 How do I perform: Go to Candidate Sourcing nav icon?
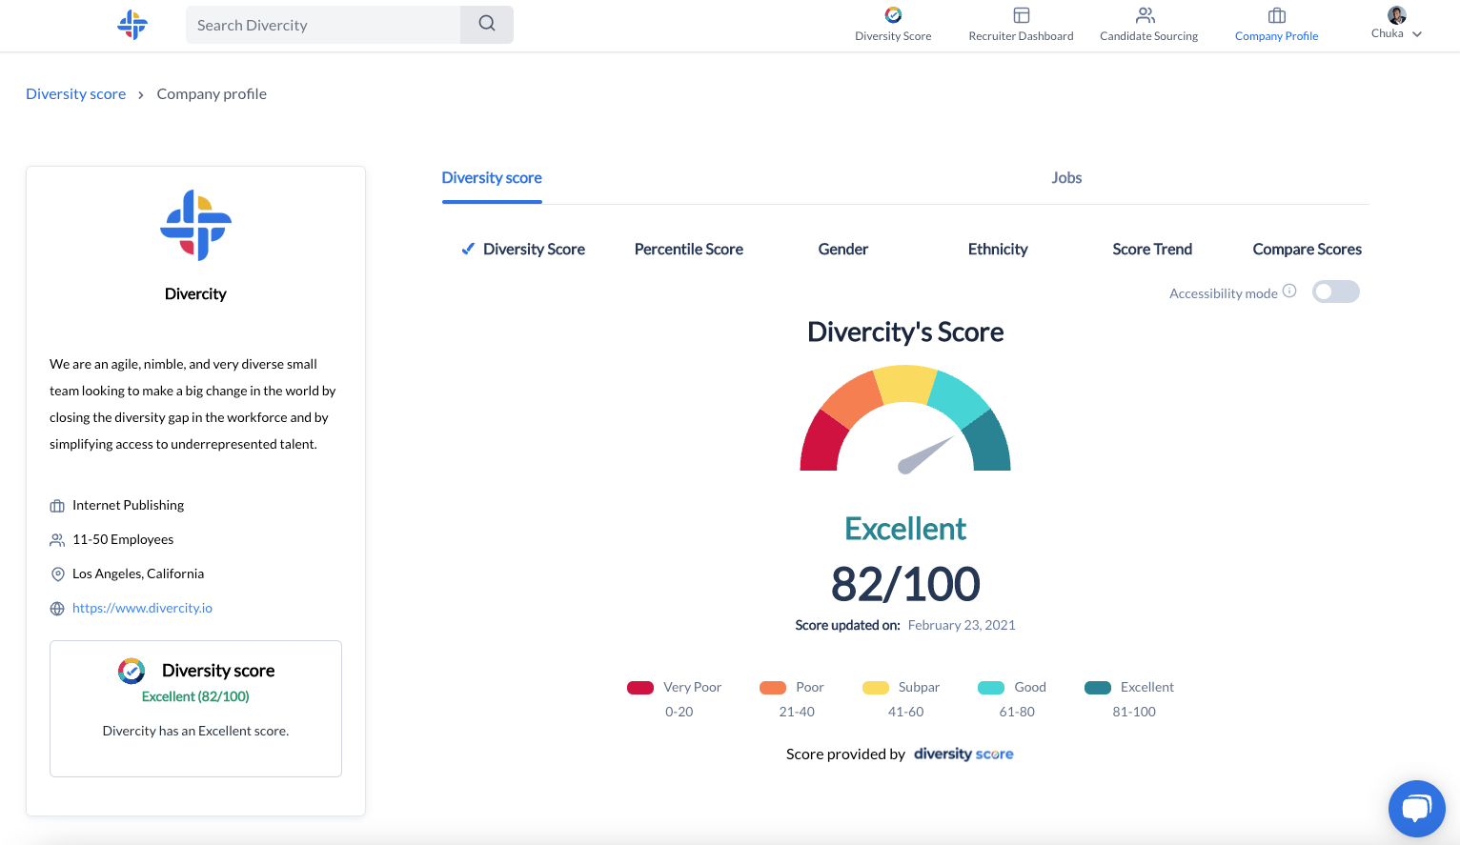pyautogui.click(x=1146, y=15)
